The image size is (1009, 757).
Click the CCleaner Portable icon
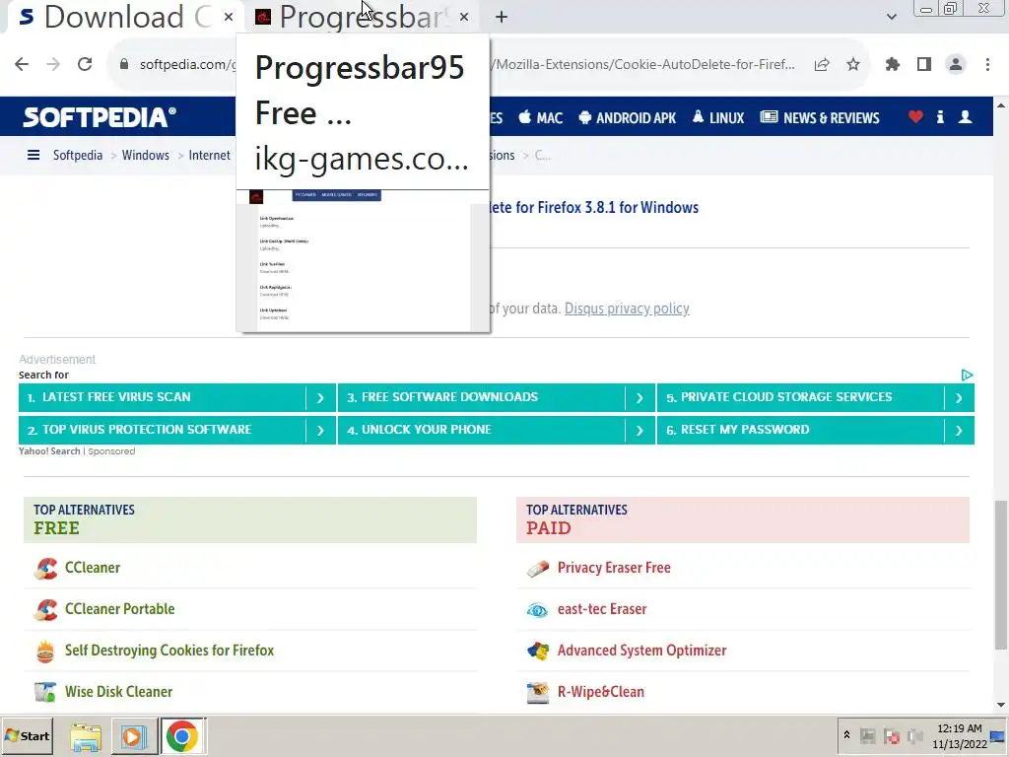(45, 609)
